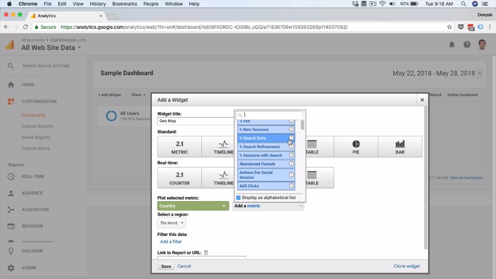
Task: Click the help icon beside Abandoned Funnels
Action: [291, 164]
